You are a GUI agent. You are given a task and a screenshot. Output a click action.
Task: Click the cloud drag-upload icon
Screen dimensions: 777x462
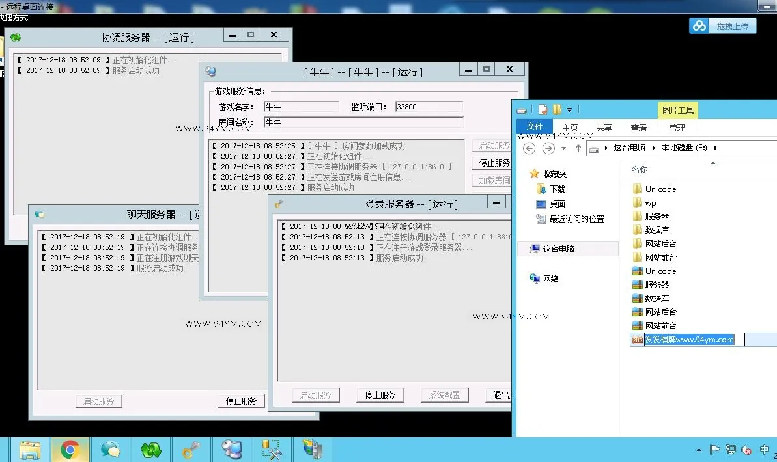pos(699,26)
